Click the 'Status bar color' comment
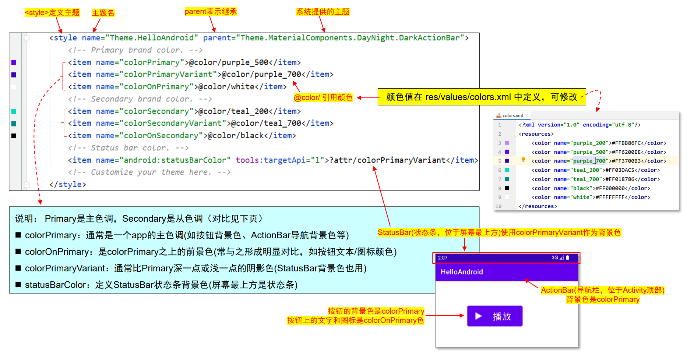The height and width of the screenshot is (353, 694). click(x=128, y=148)
